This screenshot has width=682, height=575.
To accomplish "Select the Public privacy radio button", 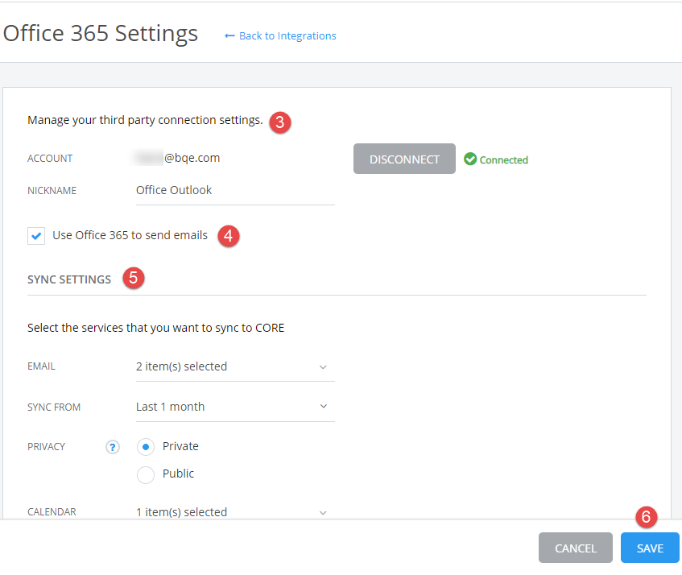I will pyautogui.click(x=145, y=474).
